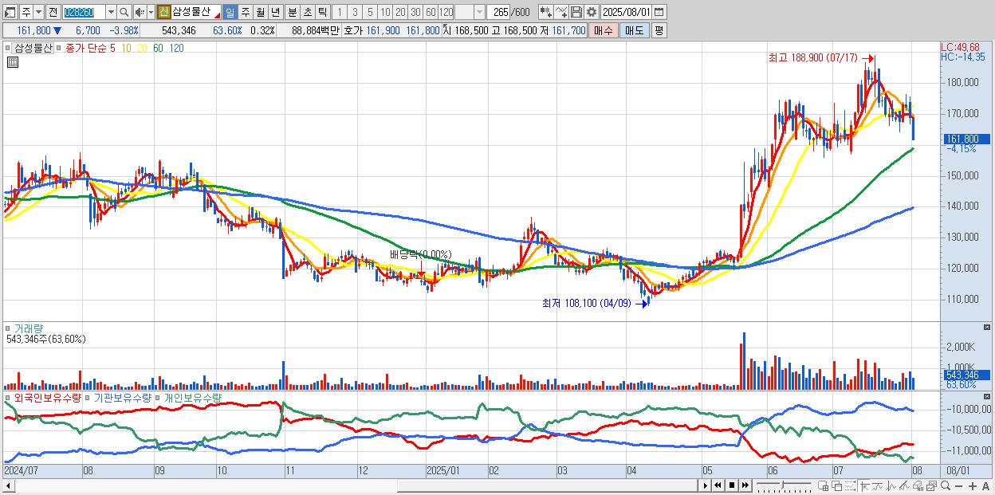This screenshot has height=495, width=995.
Task: Select interval preset 3
Action: click(x=355, y=12)
